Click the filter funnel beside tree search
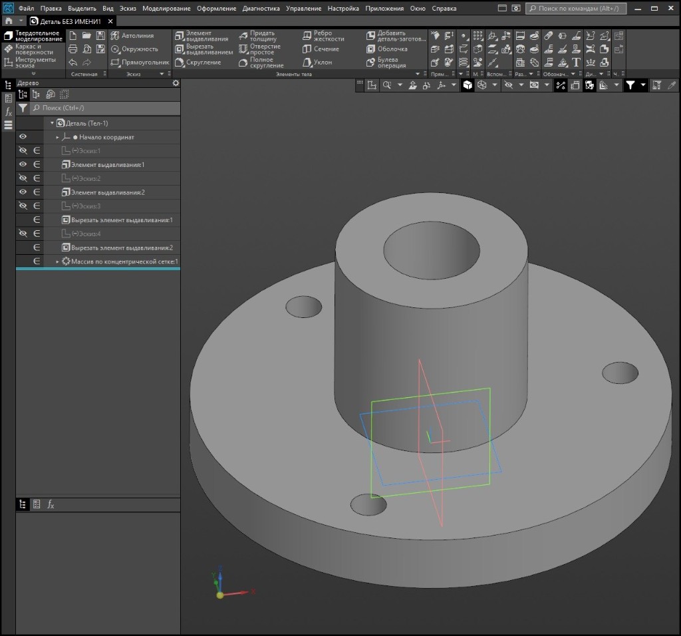 [23, 108]
